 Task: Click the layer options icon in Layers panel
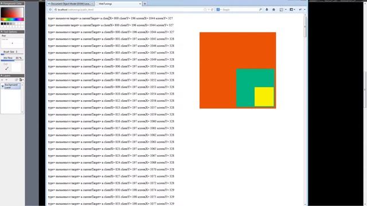tap(21, 80)
